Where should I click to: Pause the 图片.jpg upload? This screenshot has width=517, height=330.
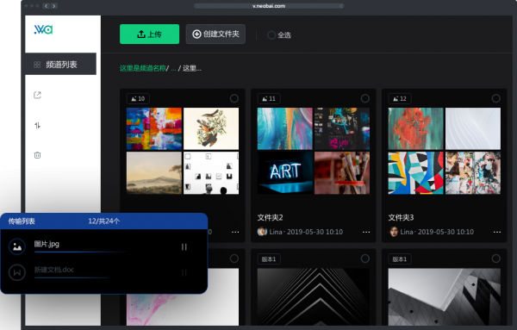[184, 247]
